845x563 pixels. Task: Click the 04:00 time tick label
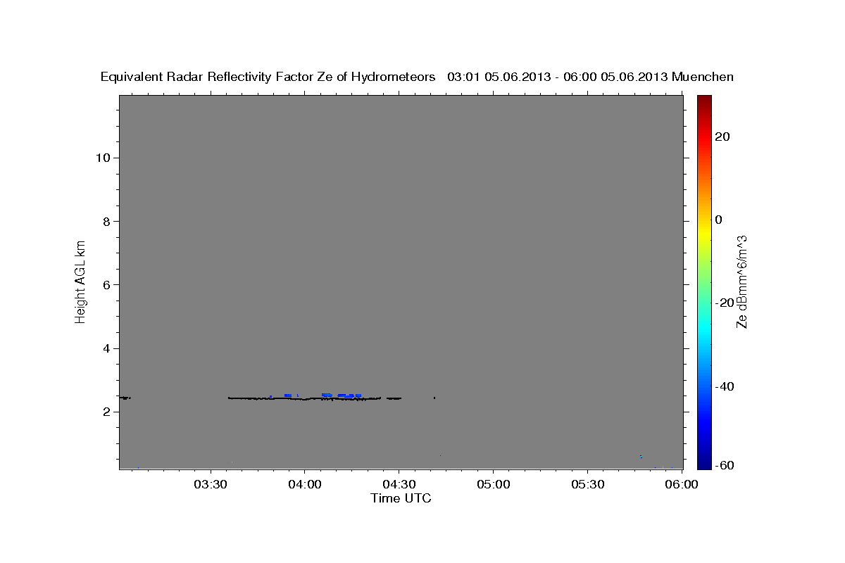click(x=305, y=484)
